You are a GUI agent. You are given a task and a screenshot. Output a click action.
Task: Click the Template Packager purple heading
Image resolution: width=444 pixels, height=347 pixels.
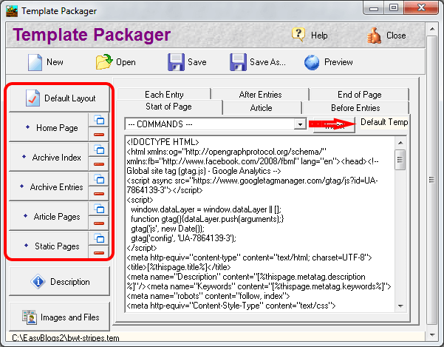(92, 35)
